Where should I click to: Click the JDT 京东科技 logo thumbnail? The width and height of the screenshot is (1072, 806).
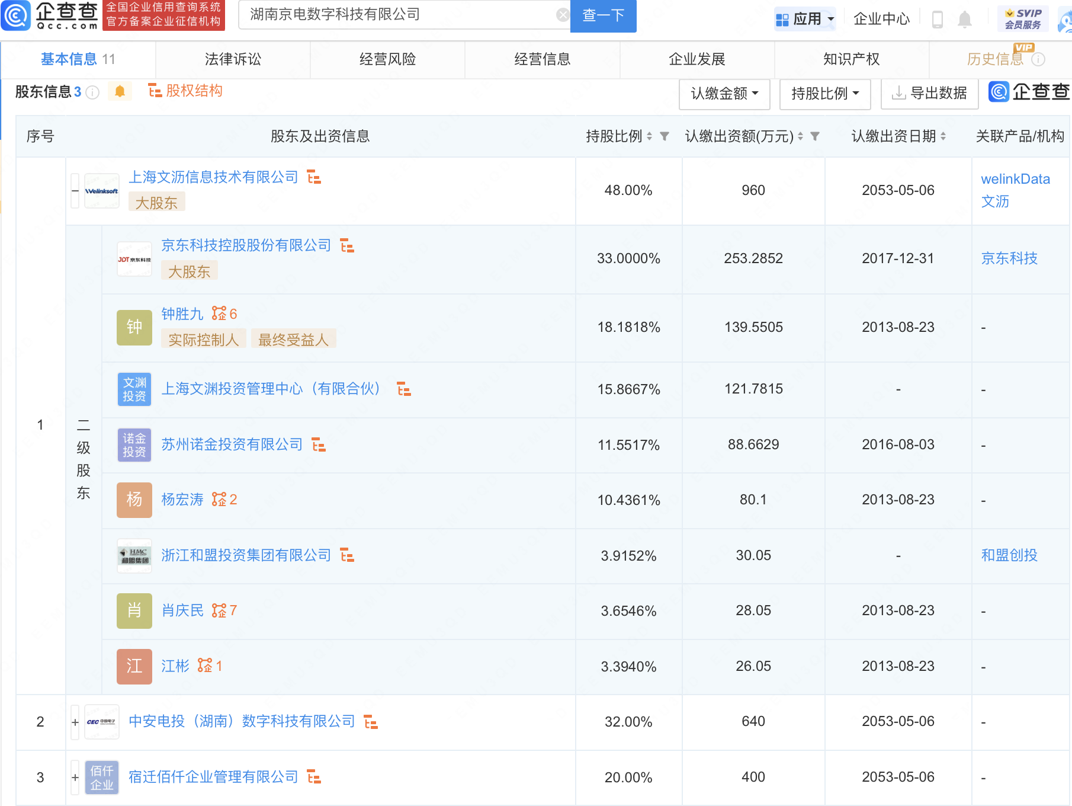tap(134, 259)
